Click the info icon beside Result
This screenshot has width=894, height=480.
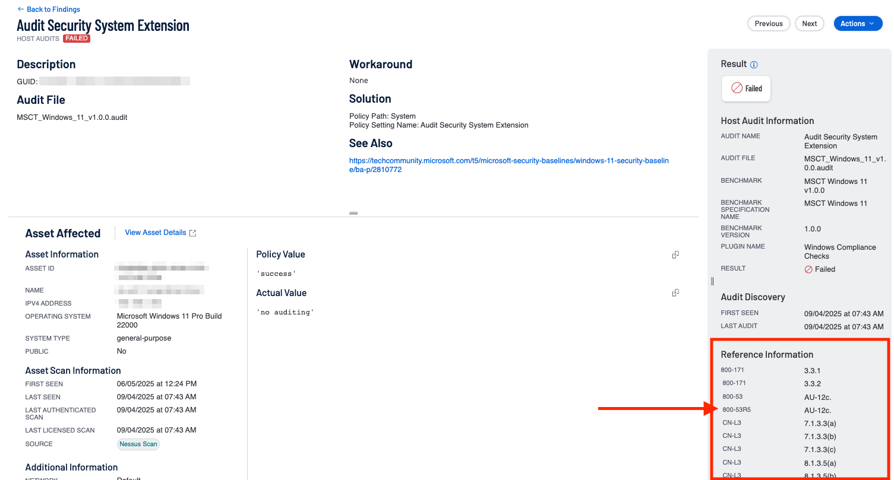754,65
